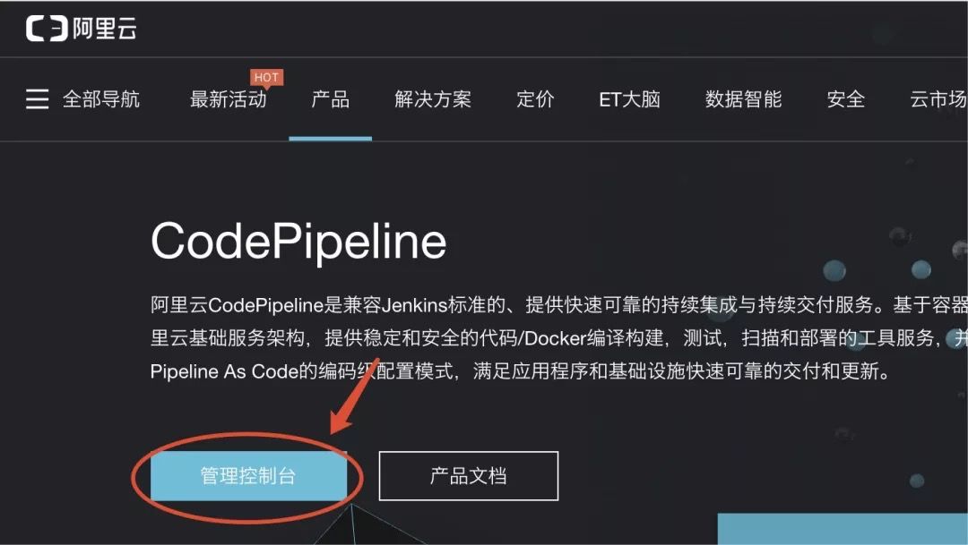Click the light blue panel at bottom right
Viewport: 968px width, 545px height.
pyautogui.click(x=843, y=529)
